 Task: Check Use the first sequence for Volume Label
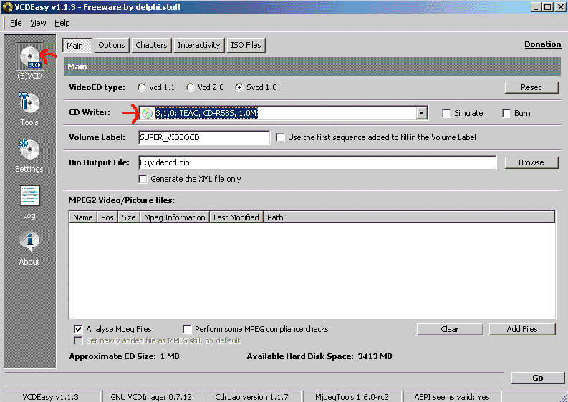click(280, 137)
